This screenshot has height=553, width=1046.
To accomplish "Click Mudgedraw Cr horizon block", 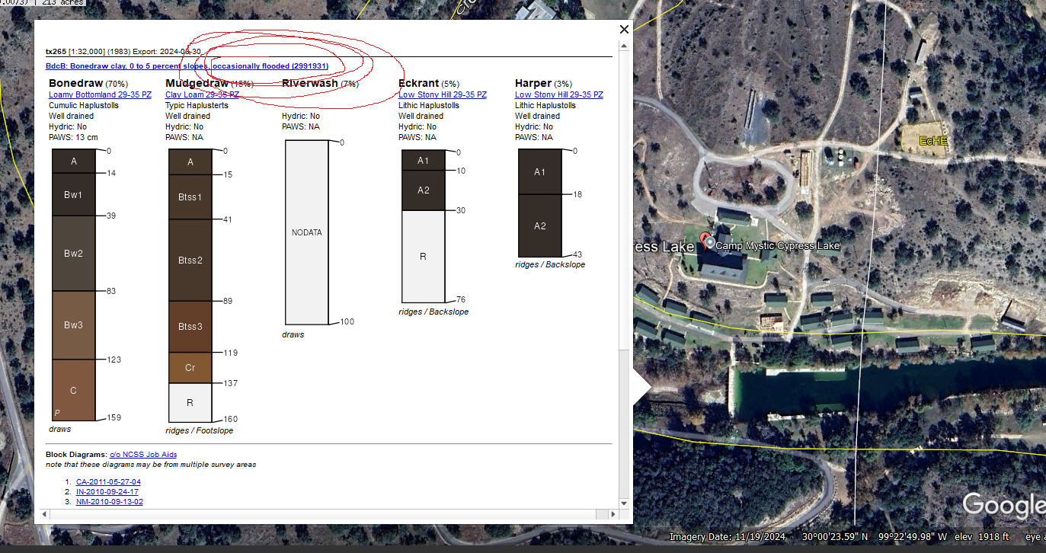I will (190, 368).
